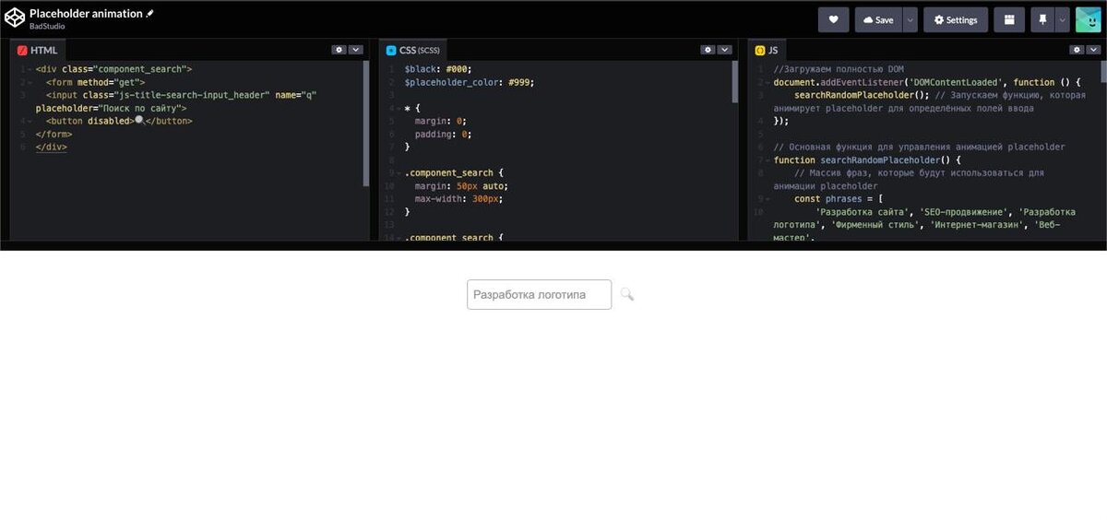Screen dimensions: 1107x520
Task: Click the JS editor vertical scrollbar
Action: [1103, 72]
